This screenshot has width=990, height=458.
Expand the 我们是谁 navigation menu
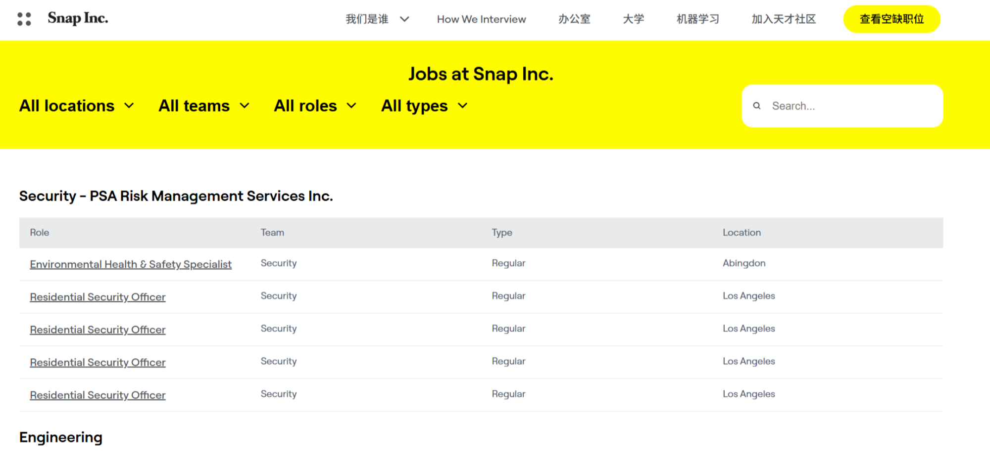point(377,19)
